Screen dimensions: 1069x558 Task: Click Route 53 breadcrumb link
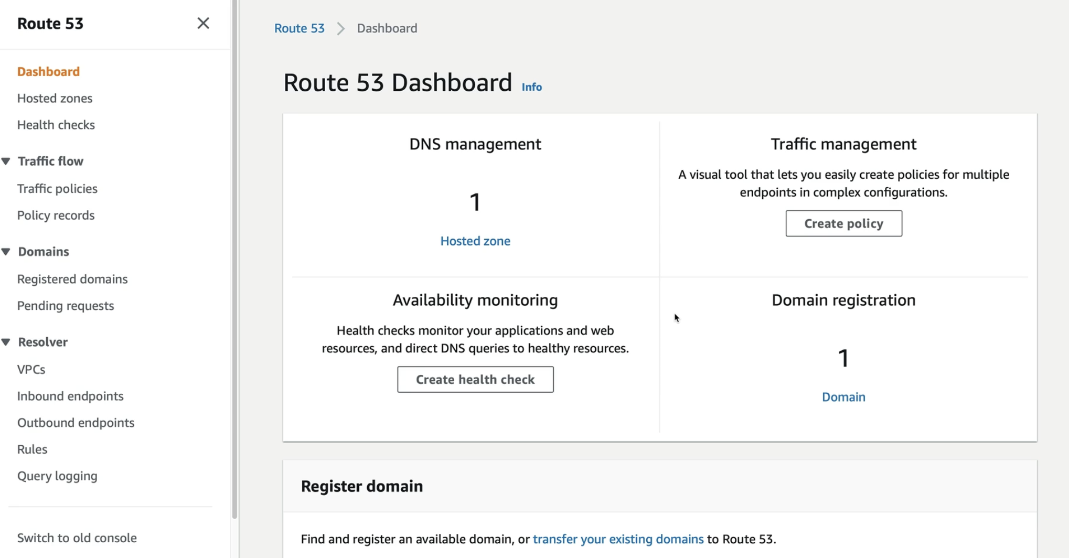(299, 28)
